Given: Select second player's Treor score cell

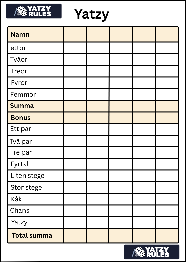Looking at the screenshot, I should pyautogui.click(x=98, y=71).
